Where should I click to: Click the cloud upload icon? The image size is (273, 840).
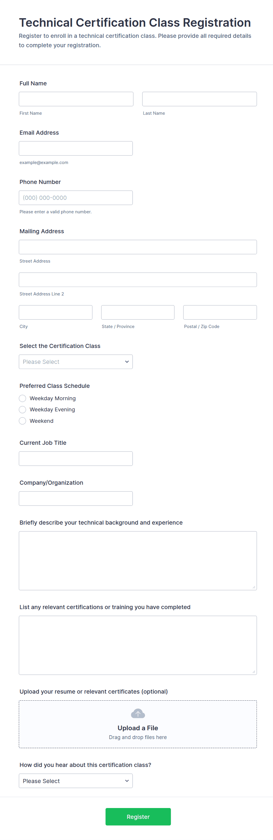pyautogui.click(x=138, y=714)
